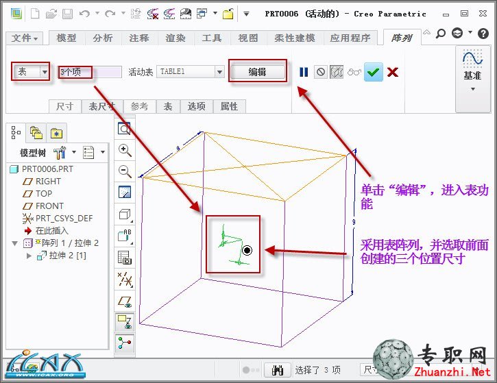Click the Open file folder icon
497x383 pixels.
click(51, 14)
